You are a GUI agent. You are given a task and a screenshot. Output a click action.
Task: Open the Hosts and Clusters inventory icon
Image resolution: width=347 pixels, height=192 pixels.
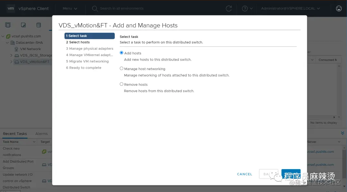point(8,25)
